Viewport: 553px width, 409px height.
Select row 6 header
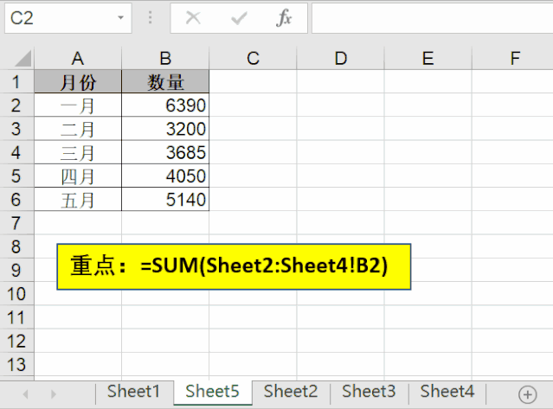click(16, 200)
